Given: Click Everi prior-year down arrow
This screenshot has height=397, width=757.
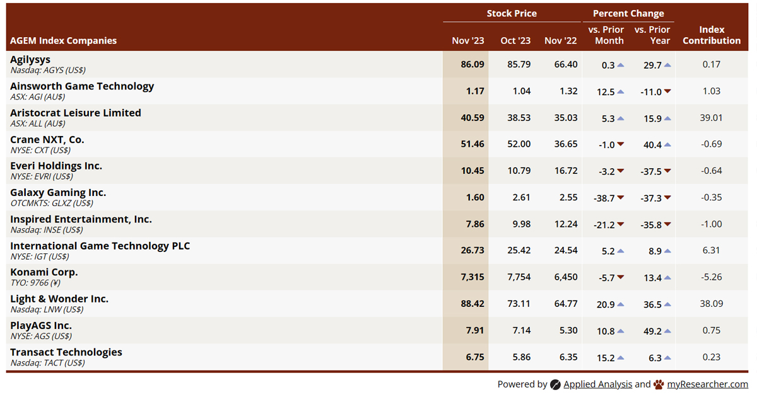Looking at the screenshot, I should pos(667,171).
